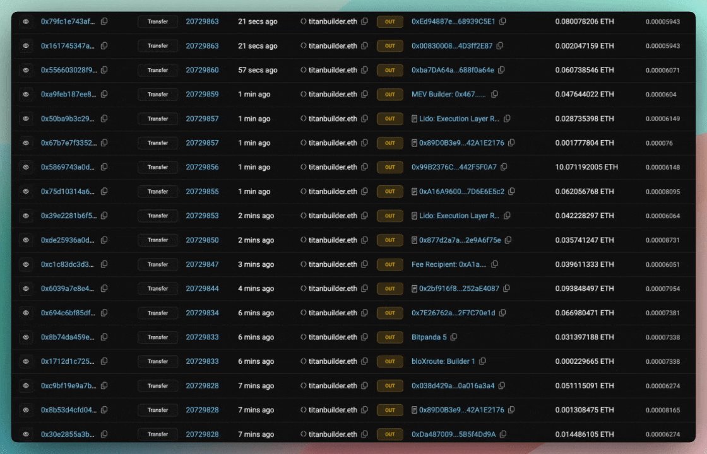Image resolution: width=707 pixels, height=454 pixels.
Task: Open transaction 0x1712d1c725 details
Action: pos(68,361)
